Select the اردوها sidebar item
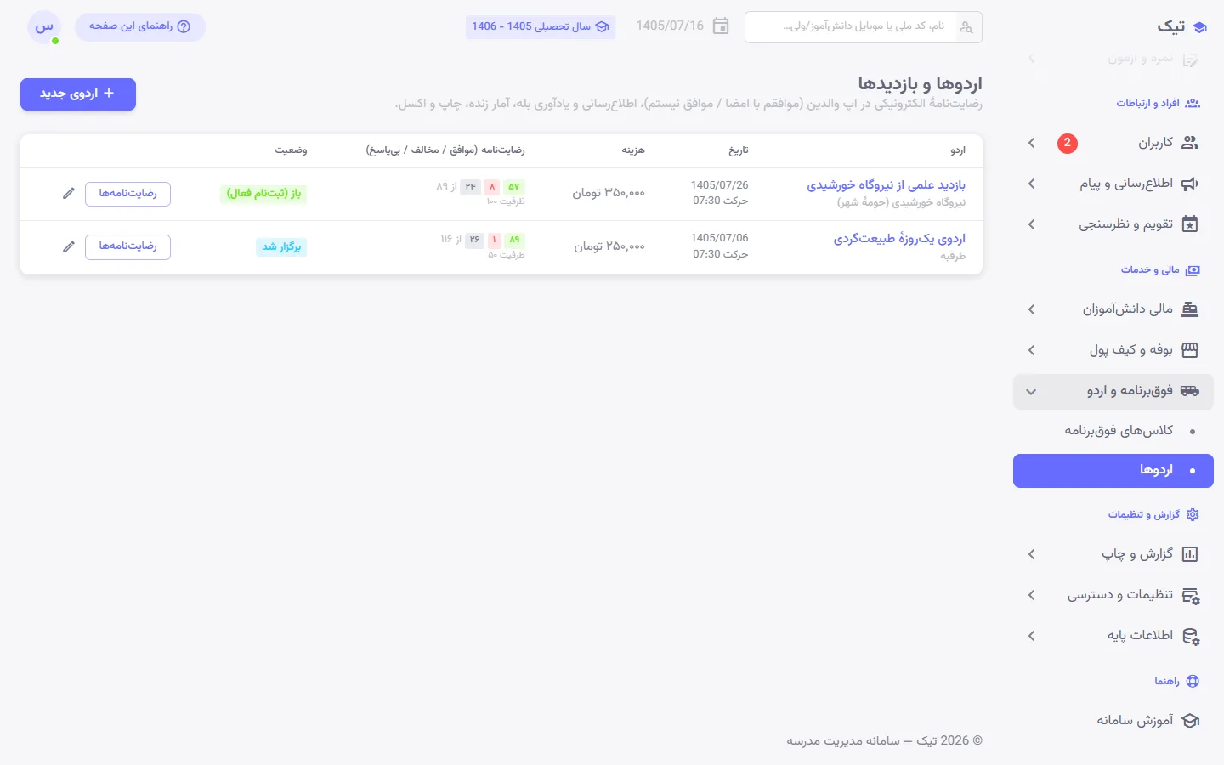Image resolution: width=1224 pixels, height=765 pixels. pyautogui.click(x=1113, y=471)
